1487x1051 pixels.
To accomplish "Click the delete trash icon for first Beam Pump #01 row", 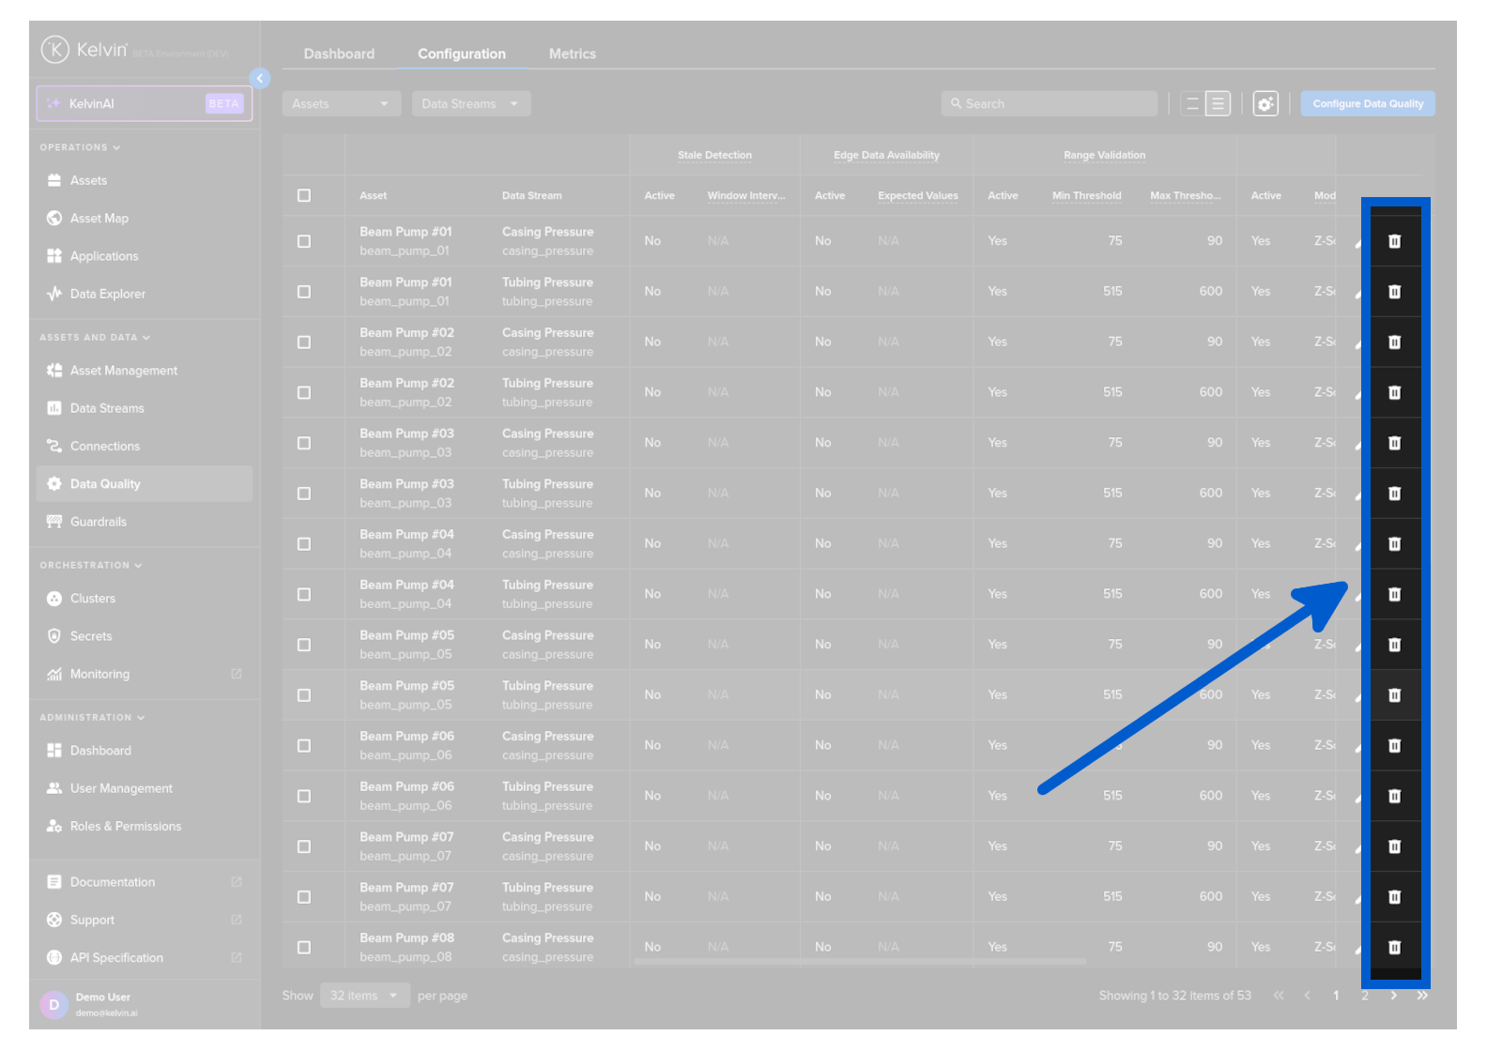I will tap(1394, 241).
